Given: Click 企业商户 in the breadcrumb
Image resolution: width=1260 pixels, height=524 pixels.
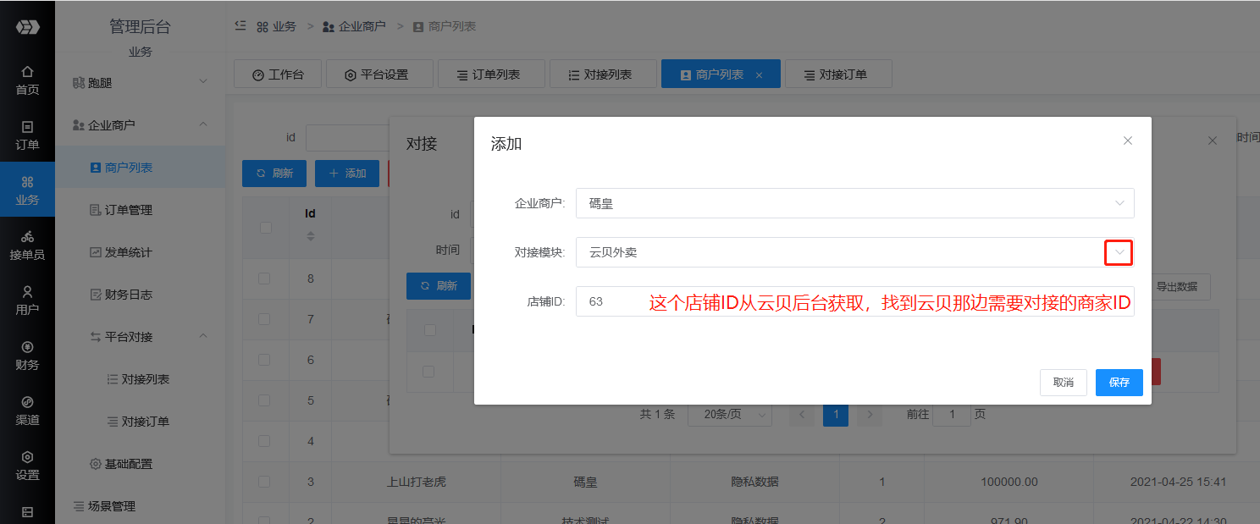Looking at the screenshot, I should (x=354, y=26).
